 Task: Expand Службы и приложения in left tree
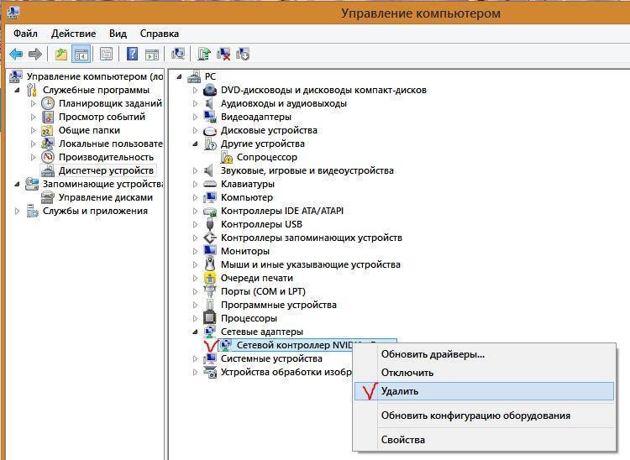click(18, 211)
